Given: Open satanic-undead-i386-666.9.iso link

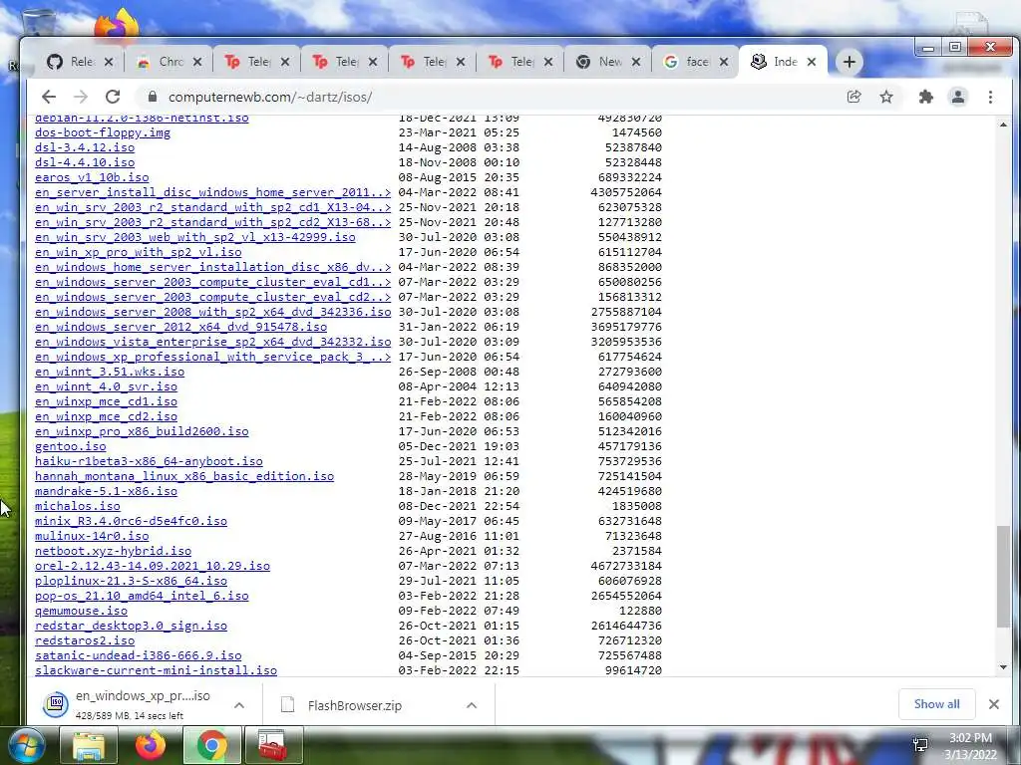Looking at the screenshot, I should point(138,655).
